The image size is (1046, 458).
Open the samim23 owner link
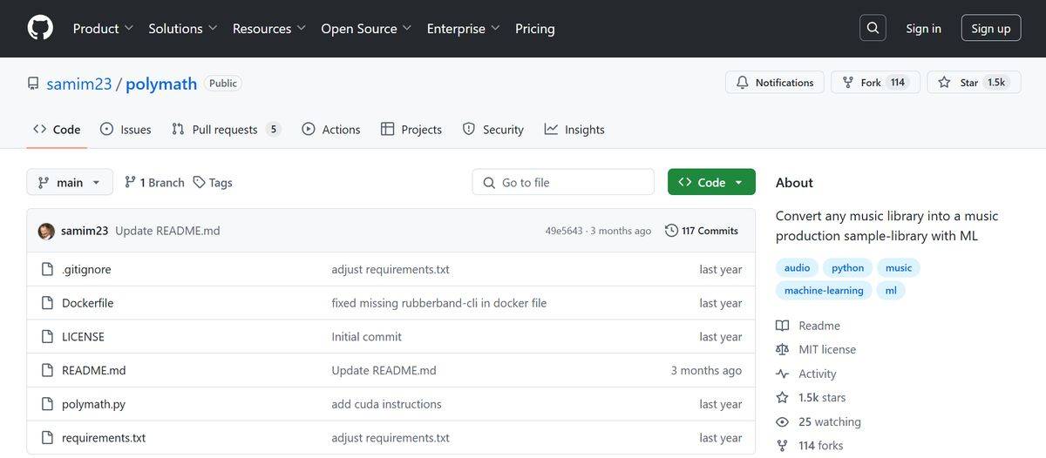79,84
